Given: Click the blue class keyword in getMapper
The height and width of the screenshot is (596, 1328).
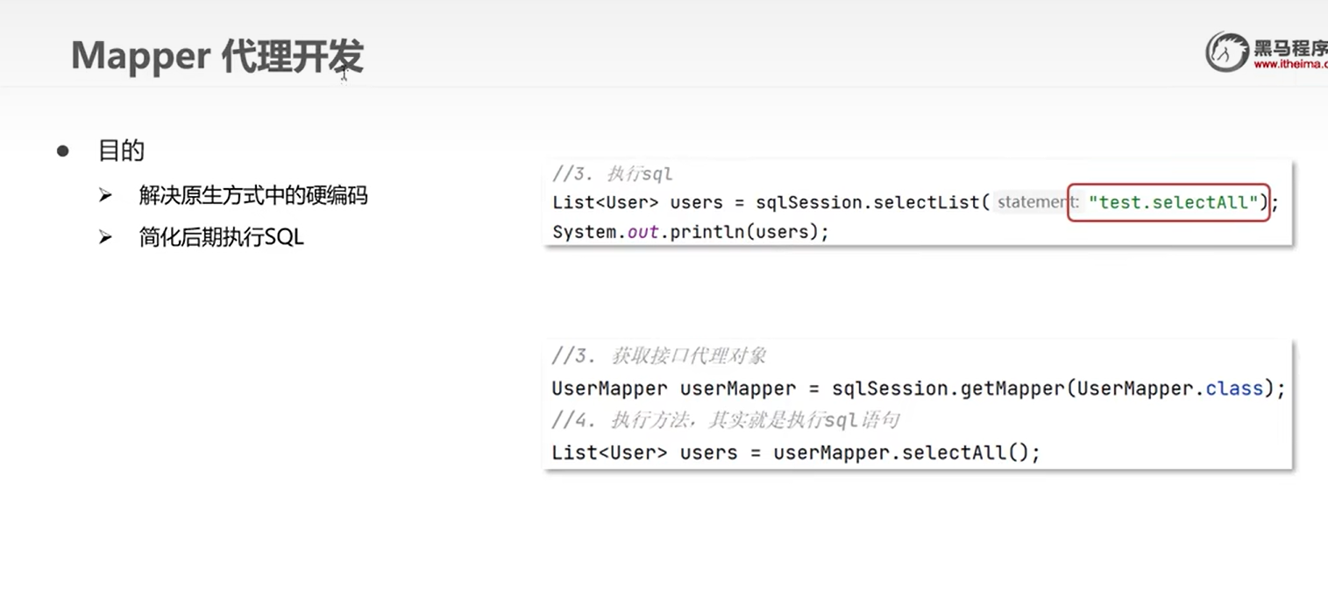Looking at the screenshot, I should point(1234,388).
